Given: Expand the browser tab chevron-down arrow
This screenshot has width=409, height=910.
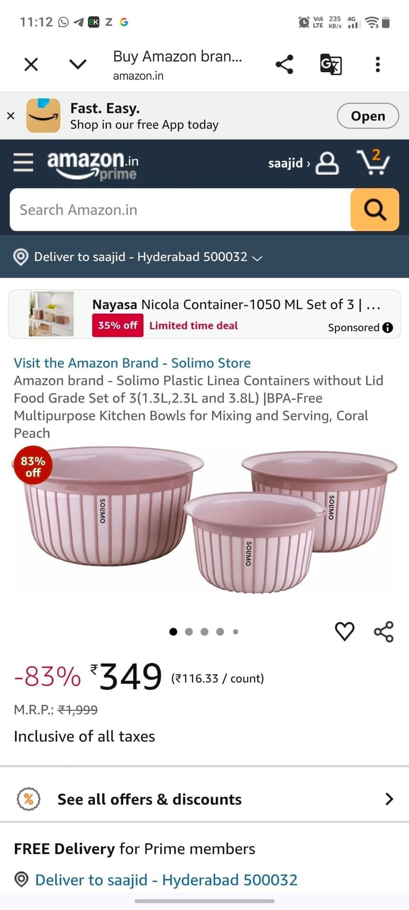Looking at the screenshot, I should [x=78, y=64].
